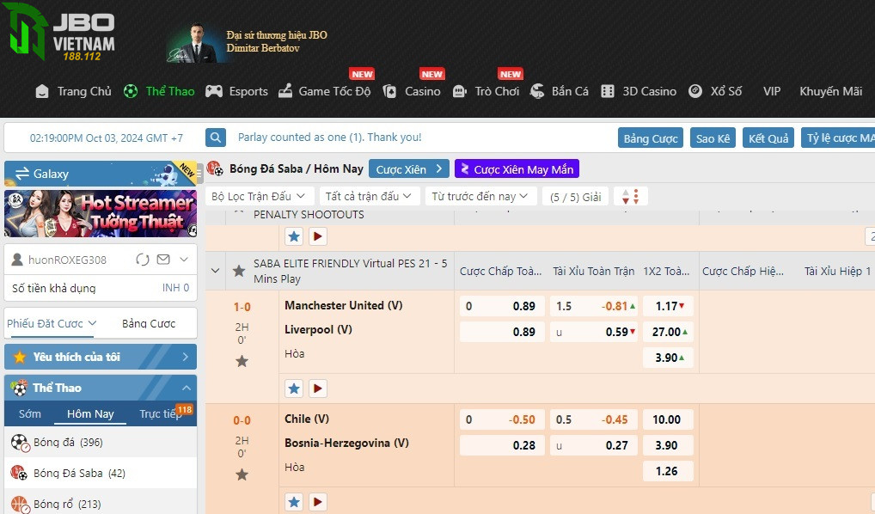Open Bộ Lọc Trận Đấu dropdown
Screen dimensions: 875x514
coord(259,197)
